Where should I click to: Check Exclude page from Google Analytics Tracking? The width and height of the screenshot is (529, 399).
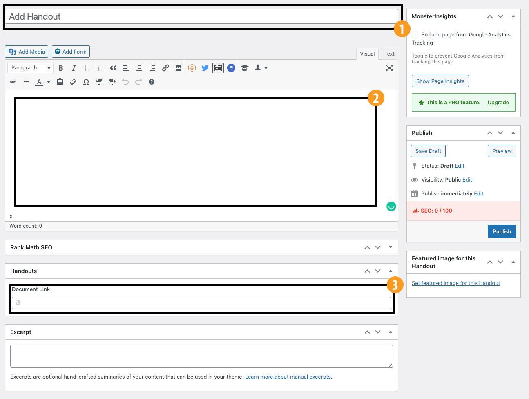click(415, 34)
